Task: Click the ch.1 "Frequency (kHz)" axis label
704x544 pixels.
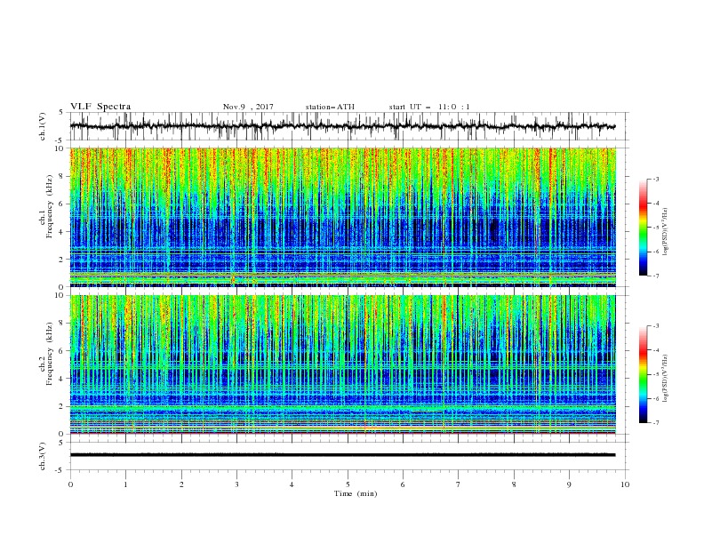Action: (49, 206)
